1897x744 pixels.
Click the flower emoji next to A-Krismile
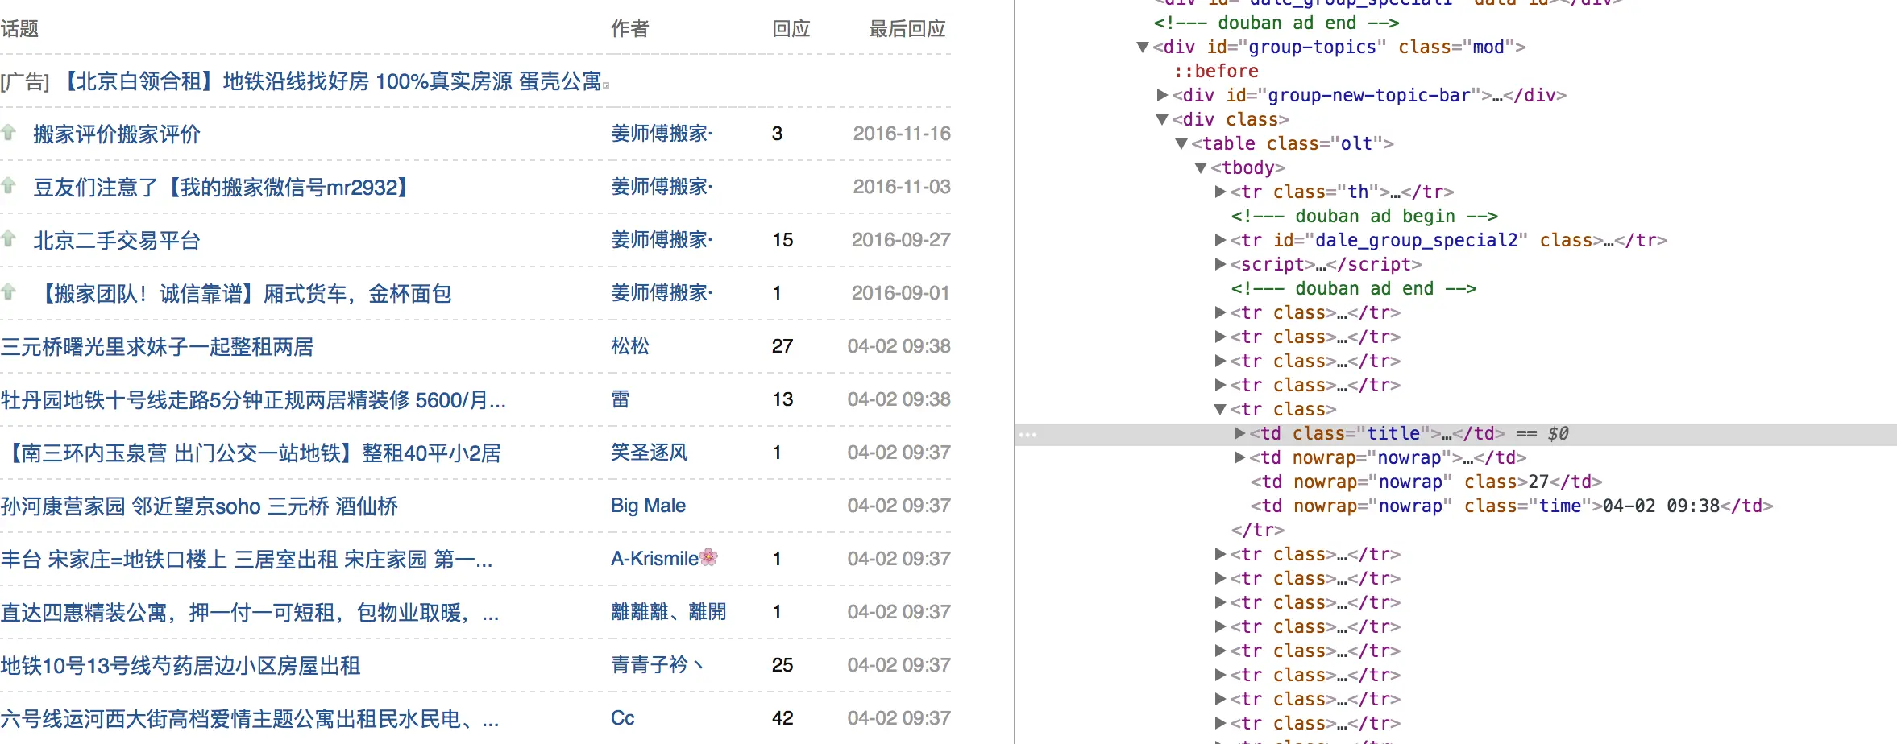(709, 557)
